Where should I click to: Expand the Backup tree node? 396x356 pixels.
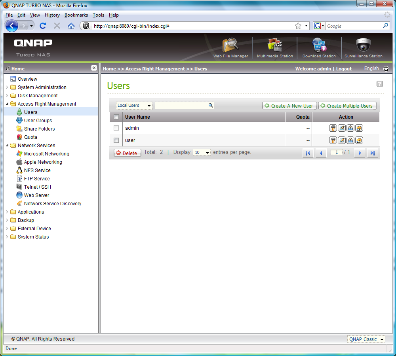tap(7, 220)
